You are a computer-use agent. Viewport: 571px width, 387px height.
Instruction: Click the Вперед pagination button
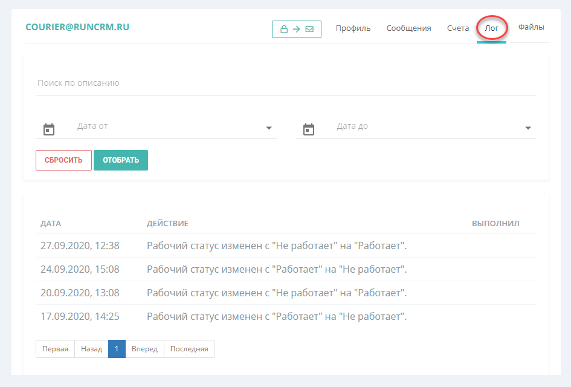click(144, 349)
